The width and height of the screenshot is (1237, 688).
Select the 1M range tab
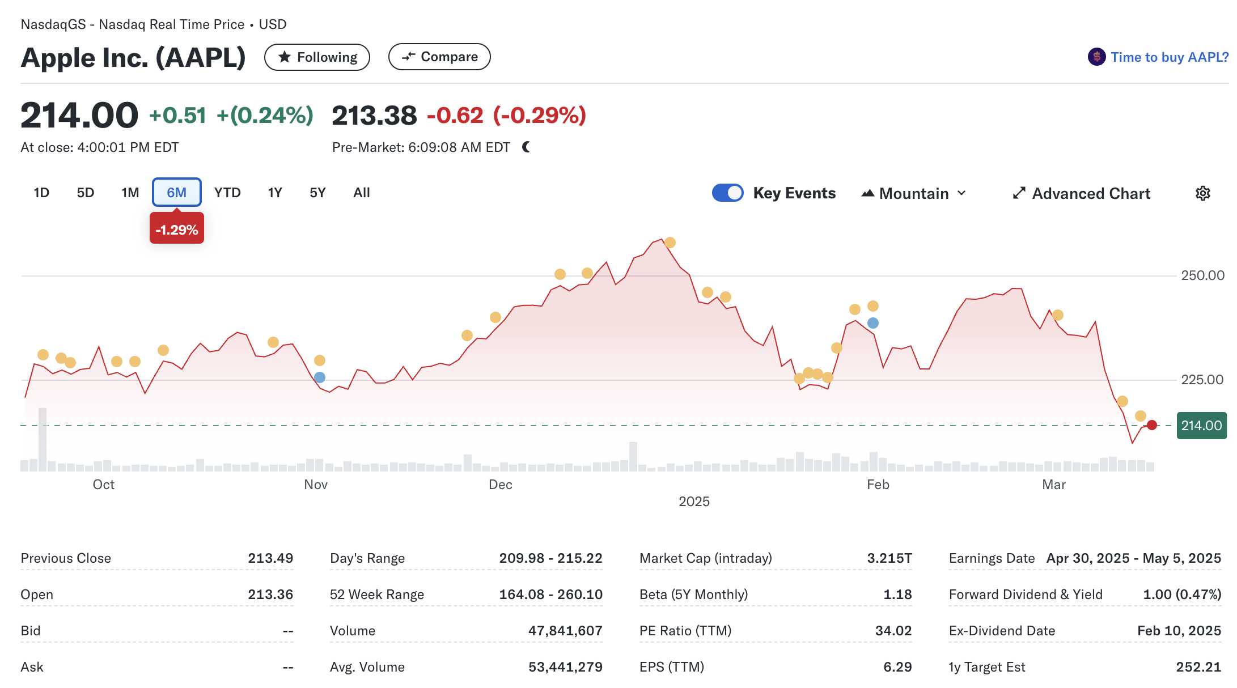[130, 193]
